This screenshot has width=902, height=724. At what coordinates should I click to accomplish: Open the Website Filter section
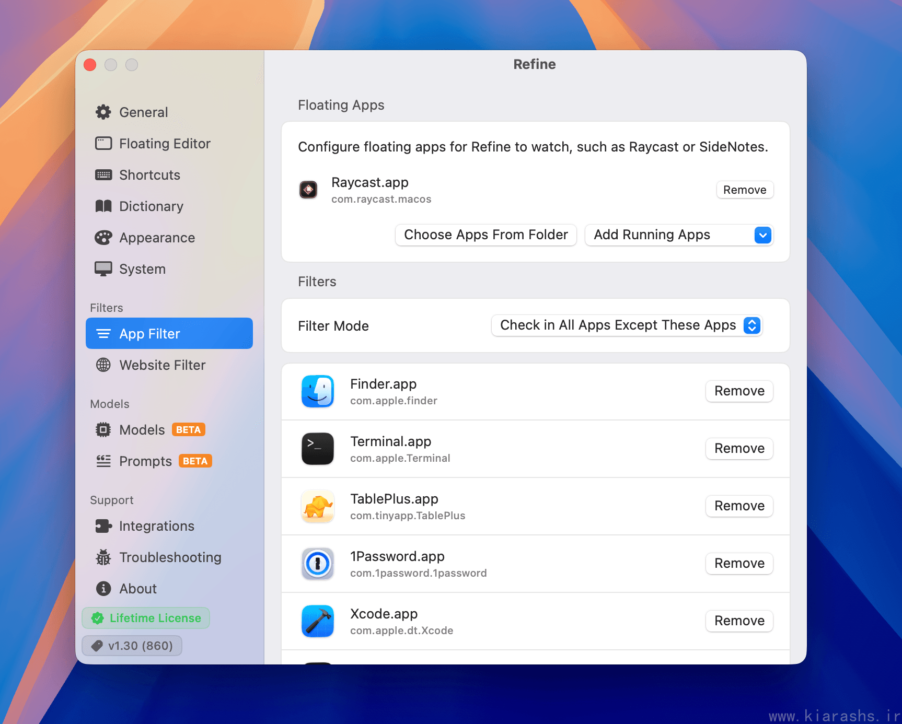point(169,365)
